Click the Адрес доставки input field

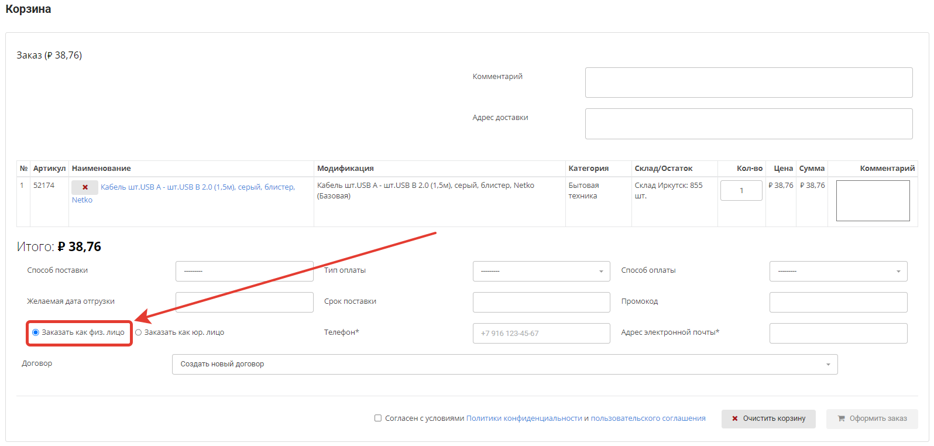point(748,123)
